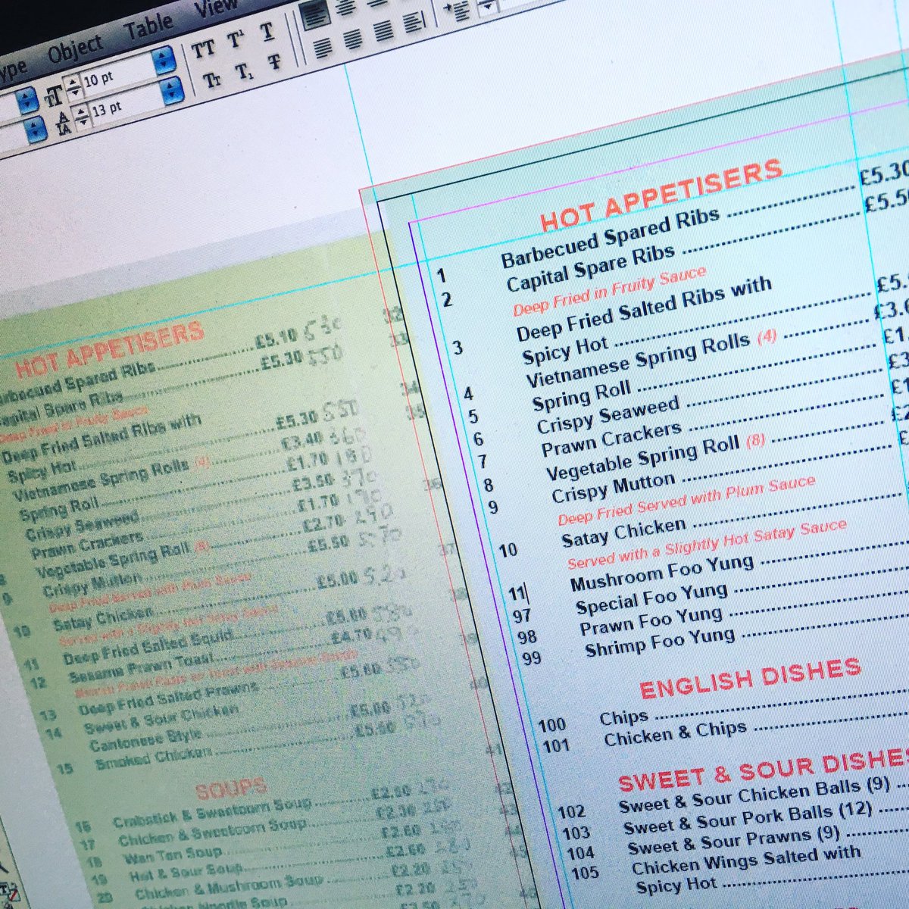The height and width of the screenshot is (909, 909).
Task: Click 'Satay Chicken' in typed layout
Action: pos(624,533)
